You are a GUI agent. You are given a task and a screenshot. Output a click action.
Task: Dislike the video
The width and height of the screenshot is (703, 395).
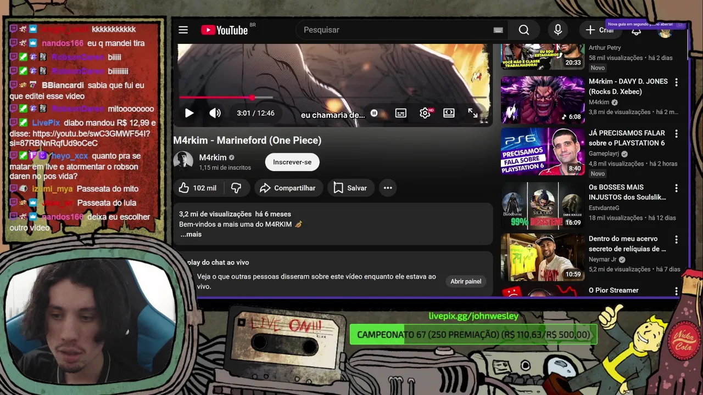coord(236,188)
